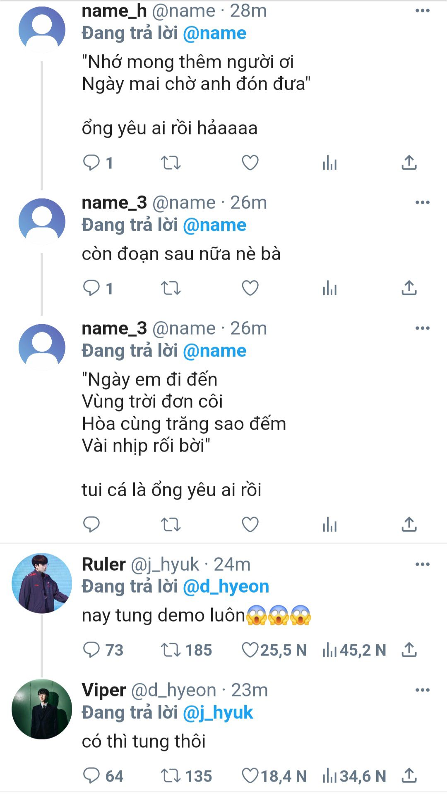Like the name_h tweet about "Nhớ mong thêm người ơi"
Screen dimensions: 447x794
coord(250,163)
